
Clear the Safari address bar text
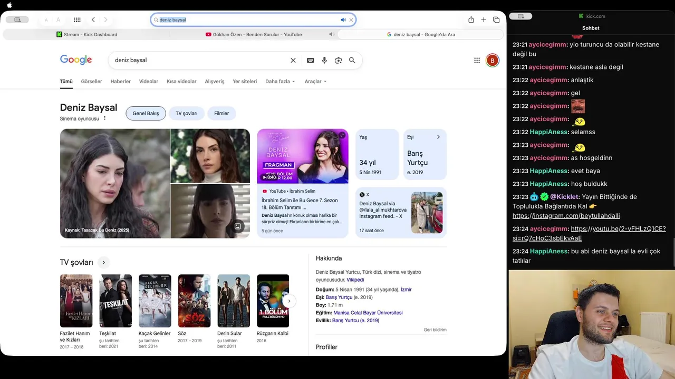pyautogui.click(x=351, y=20)
